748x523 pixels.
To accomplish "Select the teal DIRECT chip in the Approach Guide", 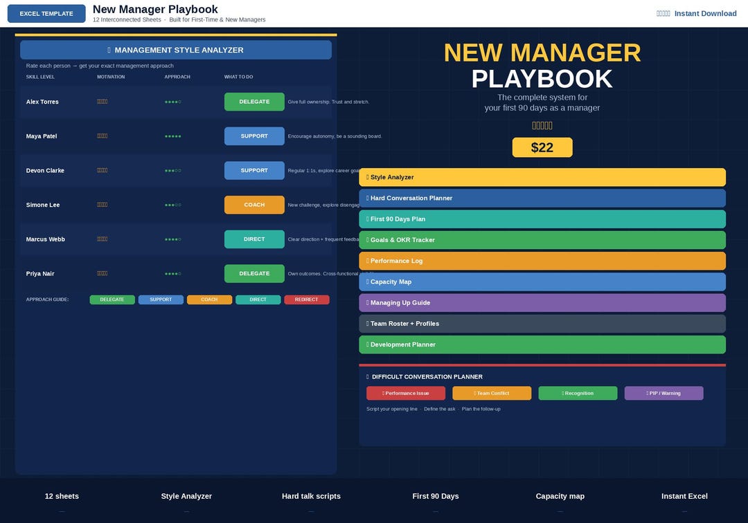I will [258, 300].
